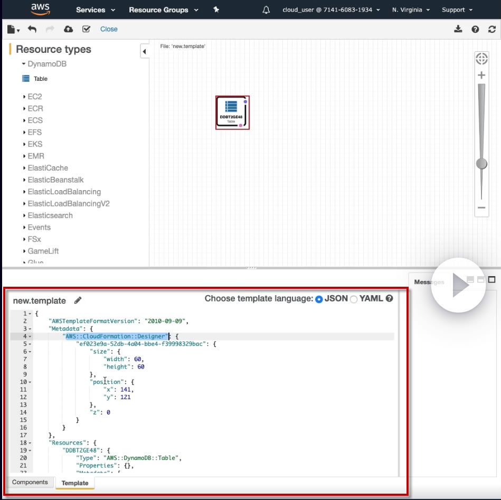
Task: Open the AWS home logo
Action: pyautogui.click(x=40, y=10)
